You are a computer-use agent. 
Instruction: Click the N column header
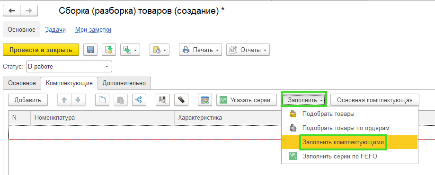[19, 118]
